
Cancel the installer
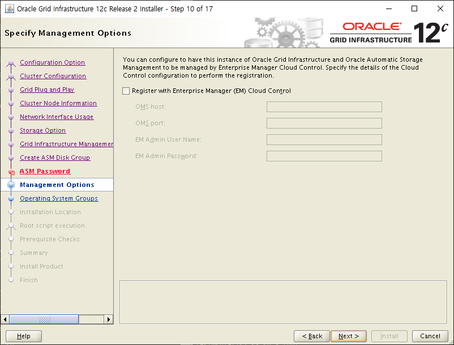click(430, 336)
